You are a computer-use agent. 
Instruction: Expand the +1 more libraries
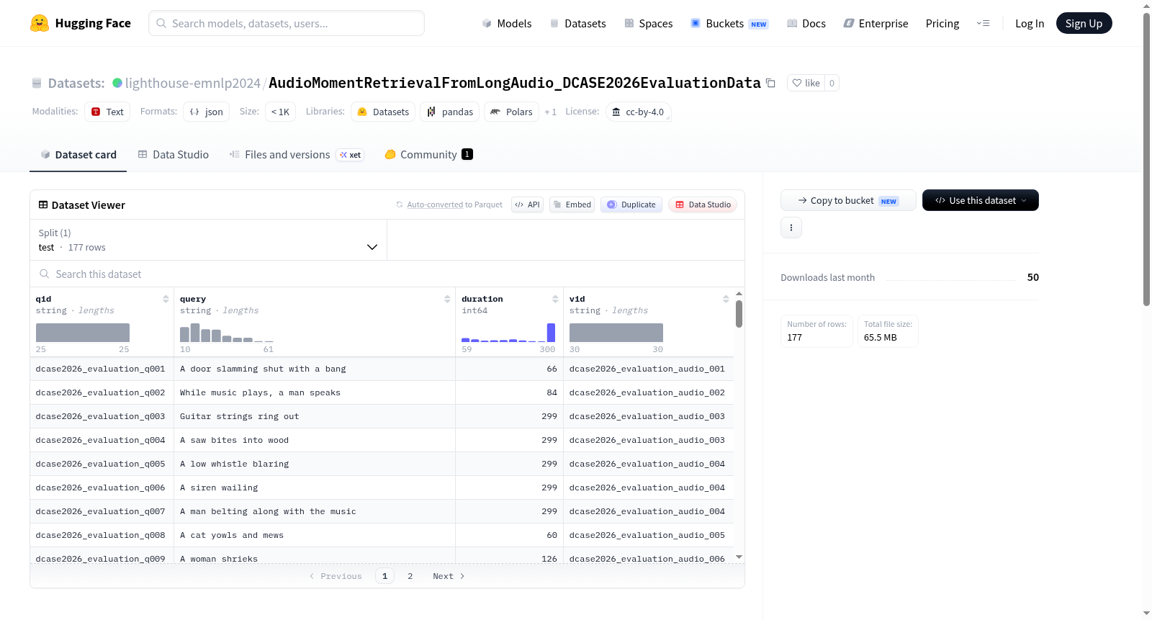click(x=550, y=112)
